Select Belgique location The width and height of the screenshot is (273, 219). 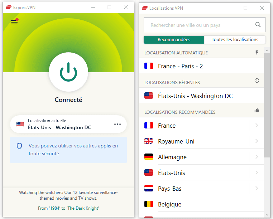[x=201, y=204]
